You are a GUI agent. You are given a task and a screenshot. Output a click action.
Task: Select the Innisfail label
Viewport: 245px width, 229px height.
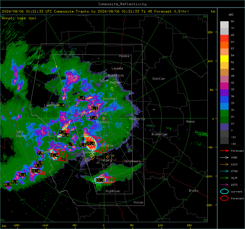click(x=110, y=99)
